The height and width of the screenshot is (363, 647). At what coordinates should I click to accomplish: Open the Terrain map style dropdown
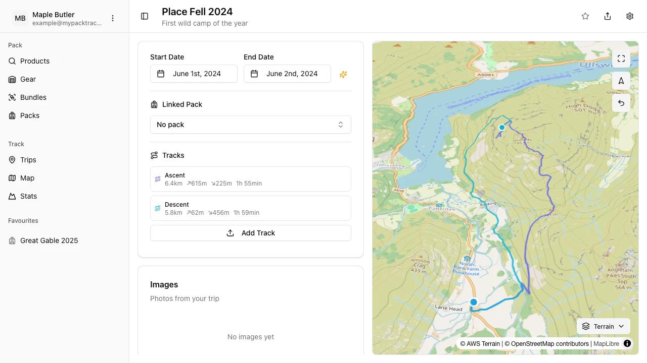pyautogui.click(x=604, y=326)
